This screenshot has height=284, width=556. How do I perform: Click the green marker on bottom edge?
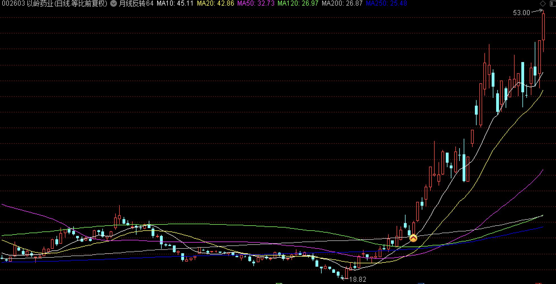[279, 283]
